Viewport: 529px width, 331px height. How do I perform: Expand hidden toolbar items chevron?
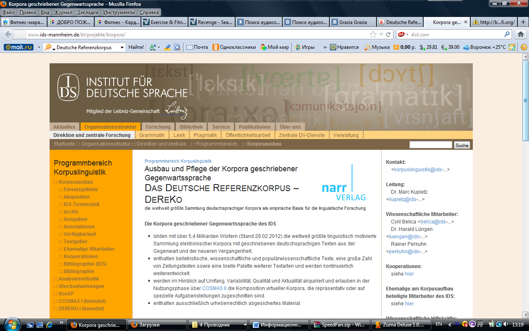click(325, 47)
